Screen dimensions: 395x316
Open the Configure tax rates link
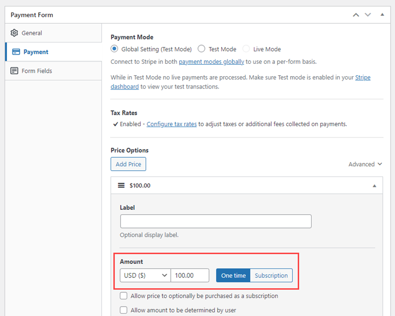point(171,124)
